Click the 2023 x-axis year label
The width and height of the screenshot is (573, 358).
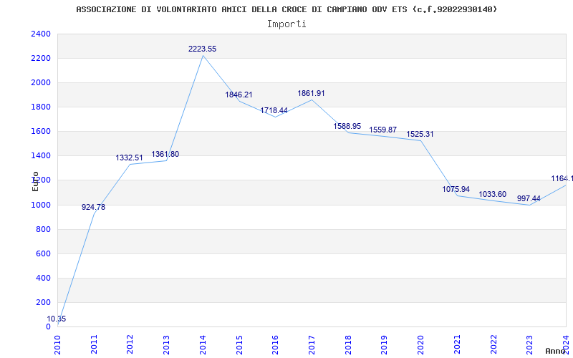[x=529, y=345]
